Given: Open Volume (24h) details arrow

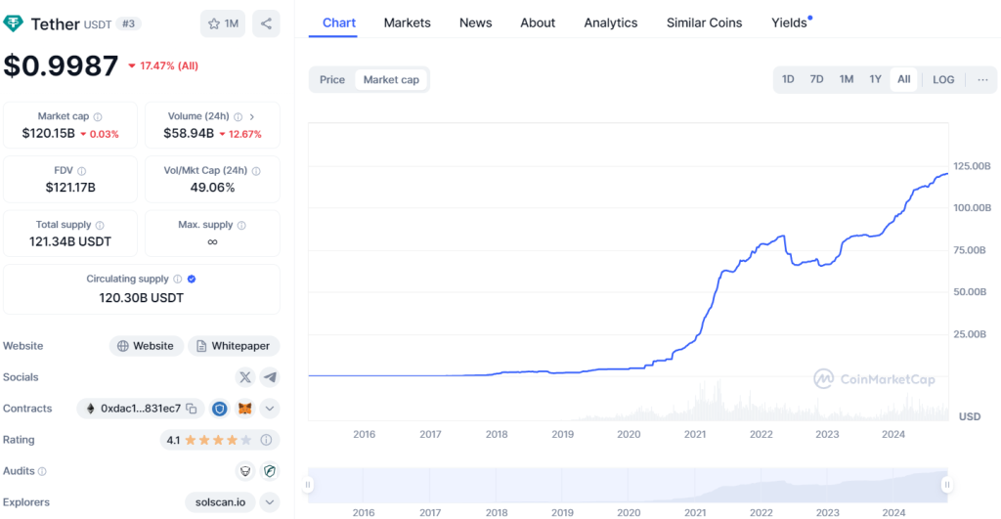Looking at the screenshot, I should [252, 117].
